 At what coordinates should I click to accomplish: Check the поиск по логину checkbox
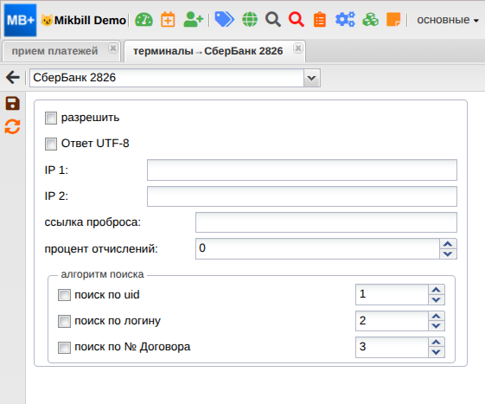click(x=64, y=321)
